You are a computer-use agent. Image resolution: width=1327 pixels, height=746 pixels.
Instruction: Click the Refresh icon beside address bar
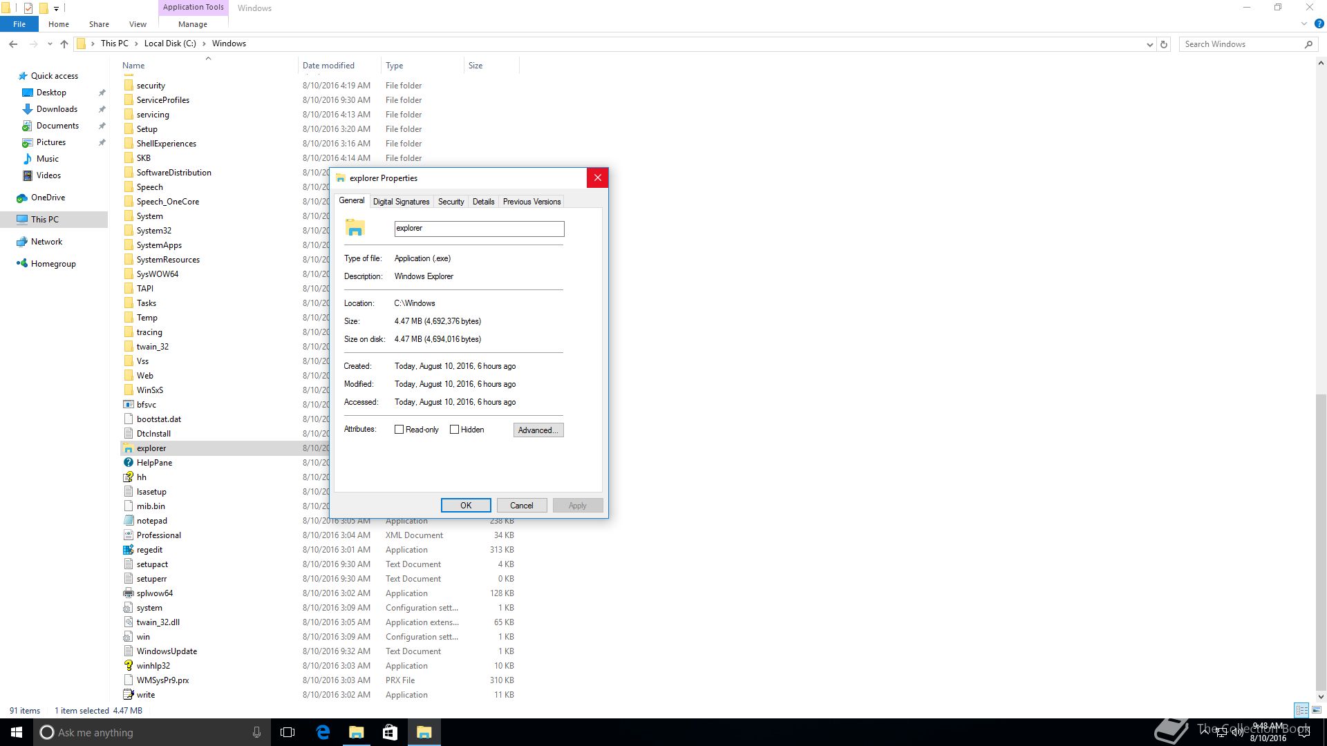(1164, 44)
